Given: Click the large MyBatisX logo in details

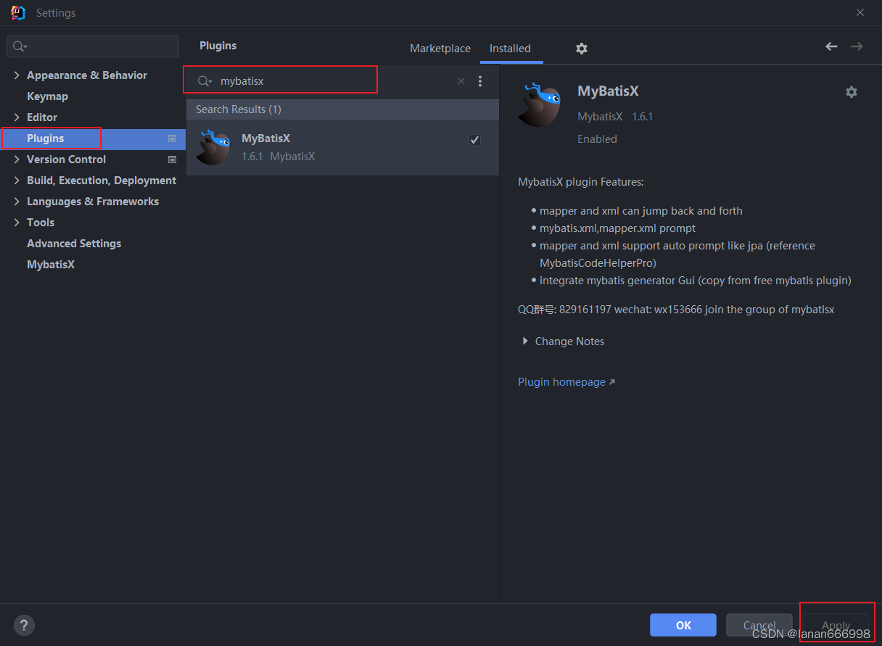Looking at the screenshot, I should (540, 105).
